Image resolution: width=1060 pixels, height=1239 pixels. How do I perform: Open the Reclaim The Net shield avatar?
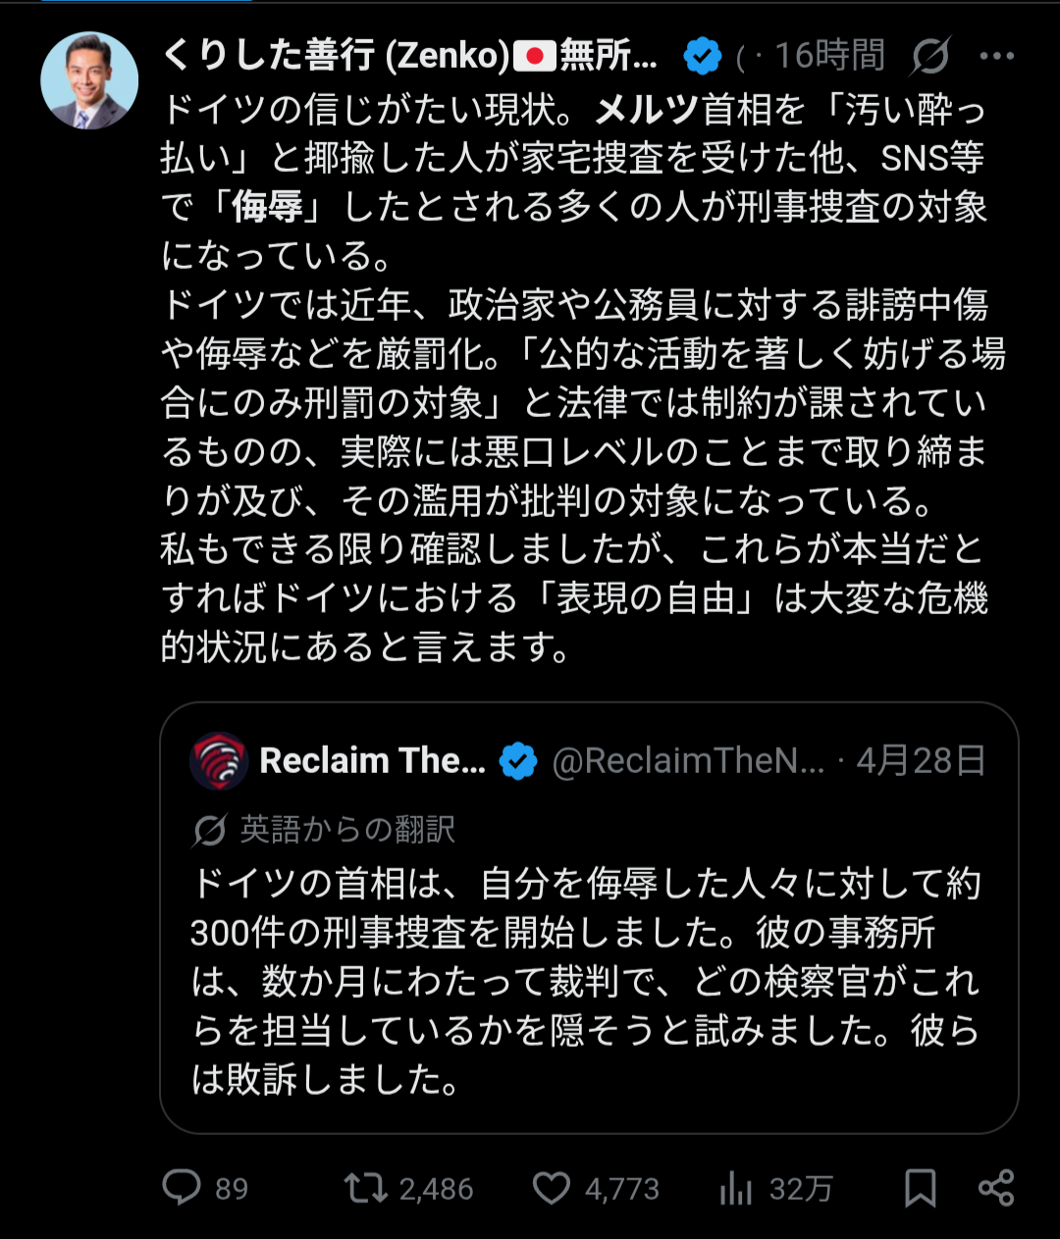point(219,761)
